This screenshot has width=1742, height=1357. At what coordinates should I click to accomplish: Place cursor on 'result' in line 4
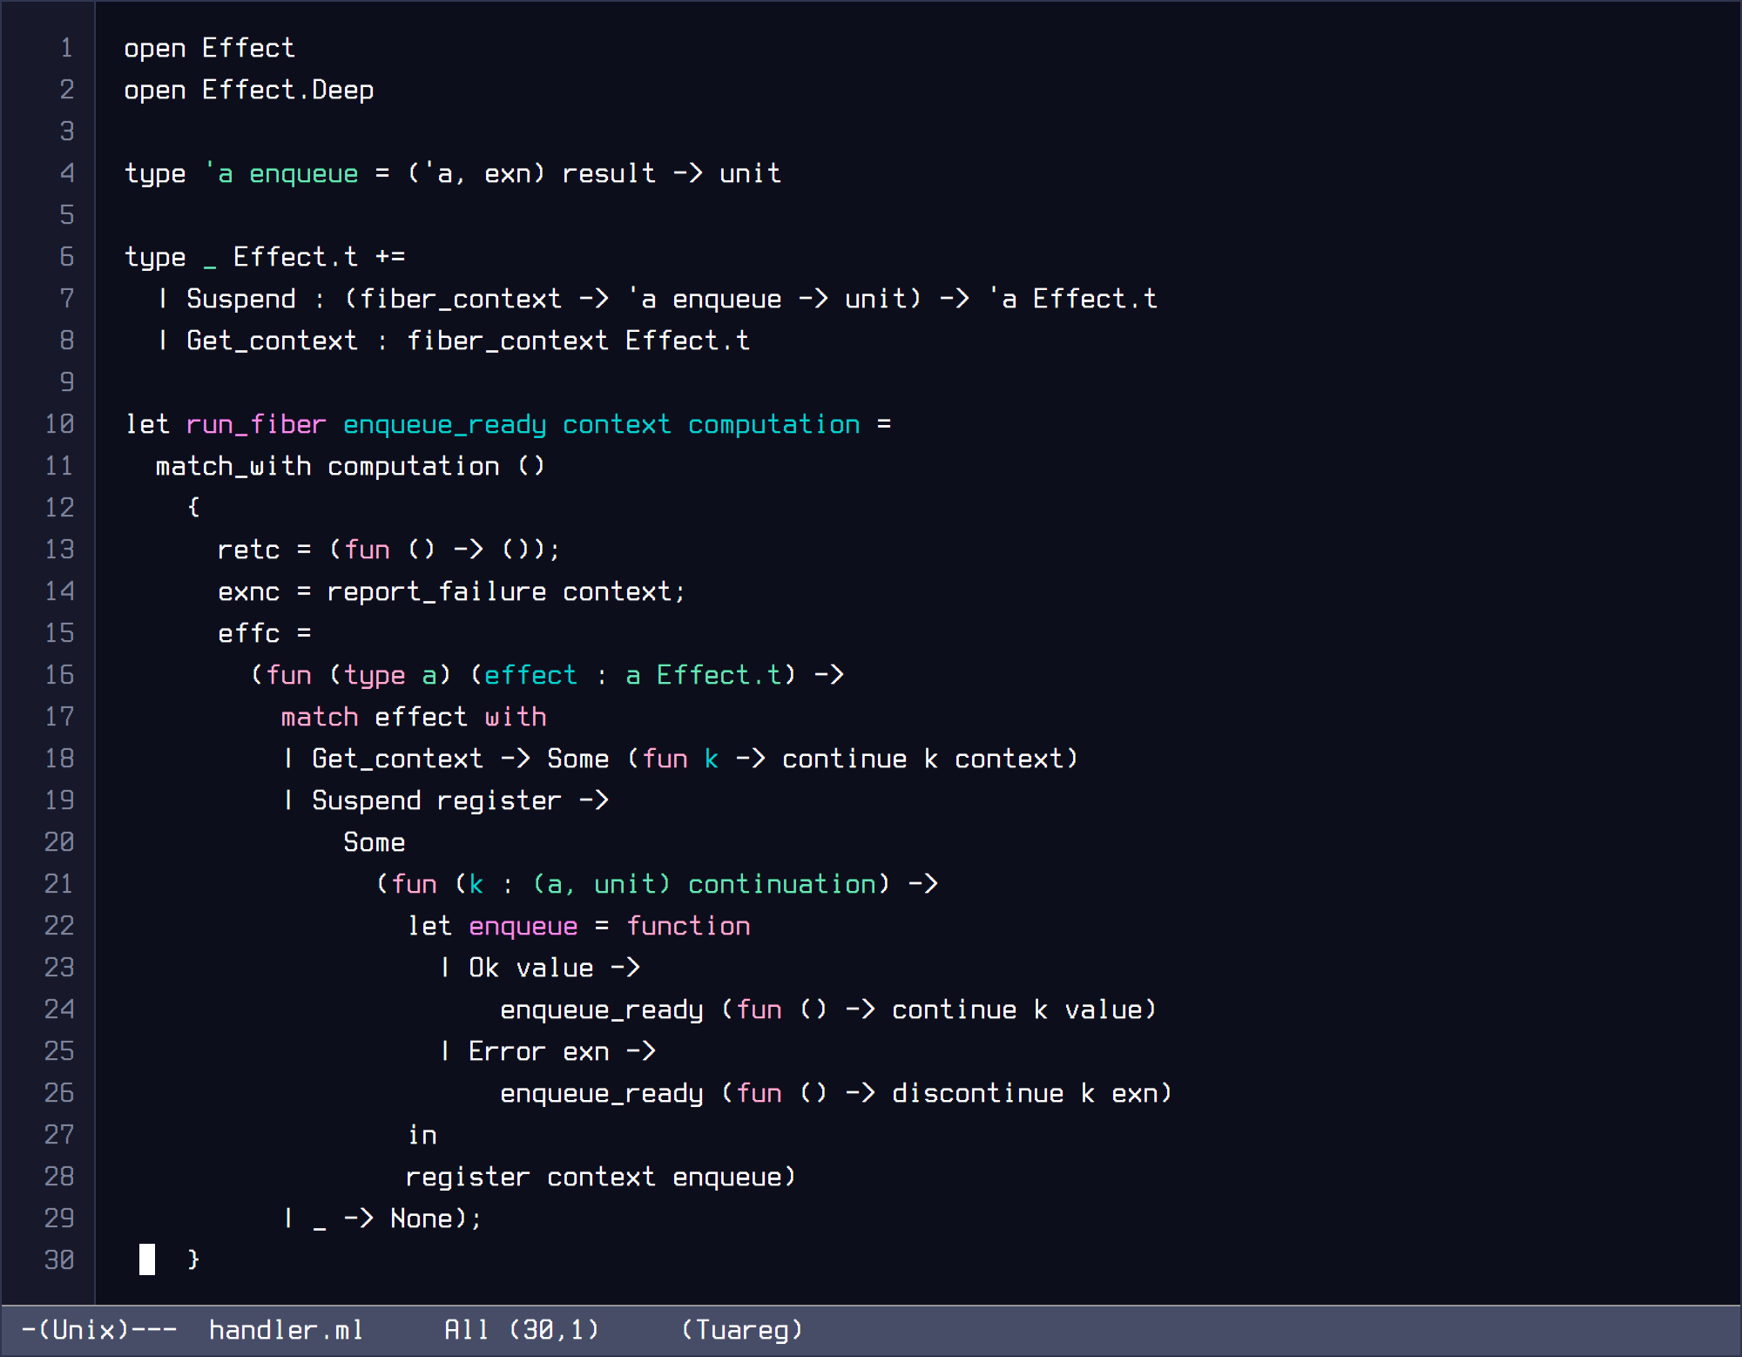coord(609,173)
